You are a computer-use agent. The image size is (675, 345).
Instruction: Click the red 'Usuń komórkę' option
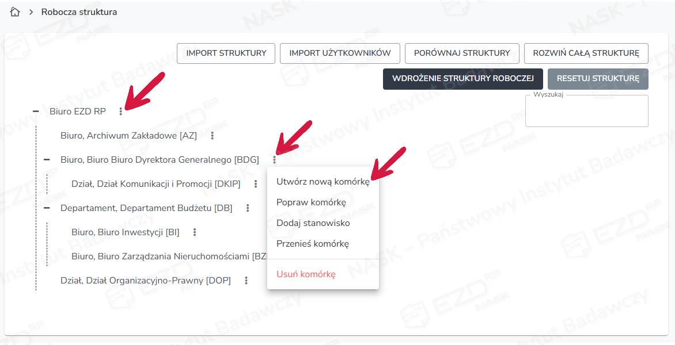point(306,274)
